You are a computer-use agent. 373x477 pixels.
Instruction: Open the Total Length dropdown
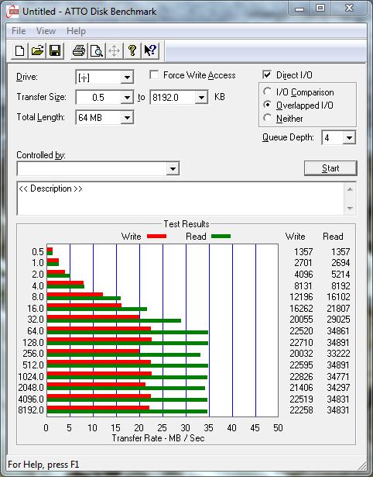click(127, 117)
